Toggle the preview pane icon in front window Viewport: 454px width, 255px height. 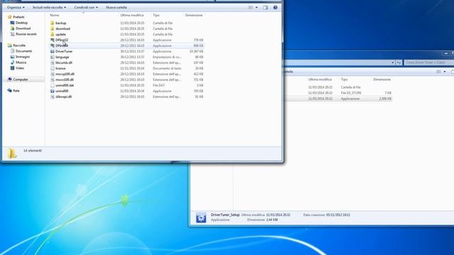pyautogui.click(x=265, y=8)
